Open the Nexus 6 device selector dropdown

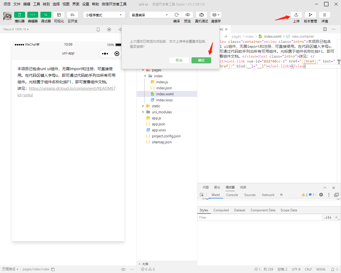16,29
